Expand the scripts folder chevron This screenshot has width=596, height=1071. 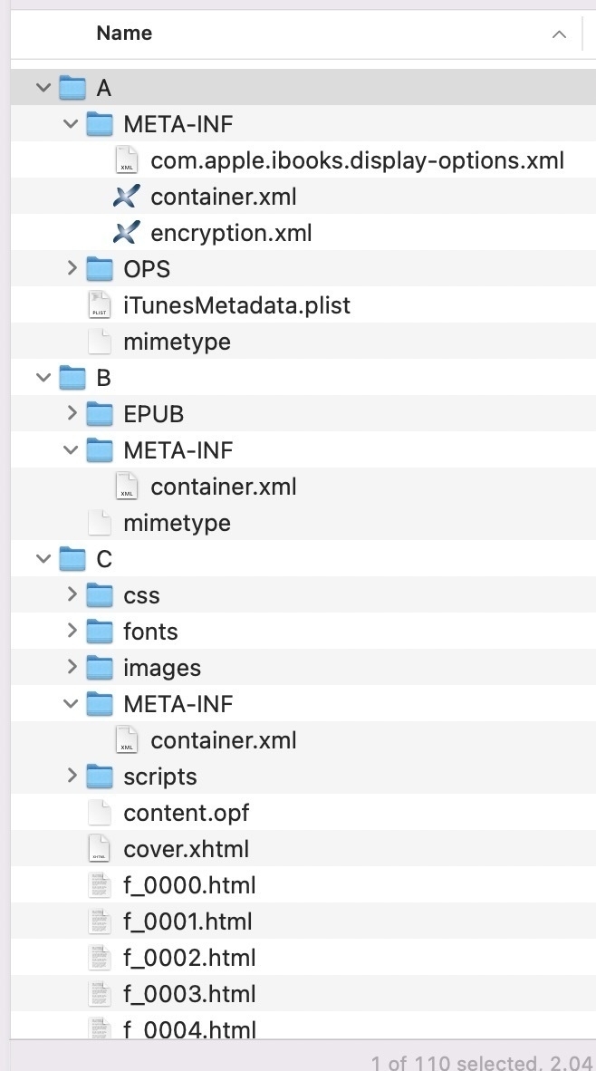72,776
